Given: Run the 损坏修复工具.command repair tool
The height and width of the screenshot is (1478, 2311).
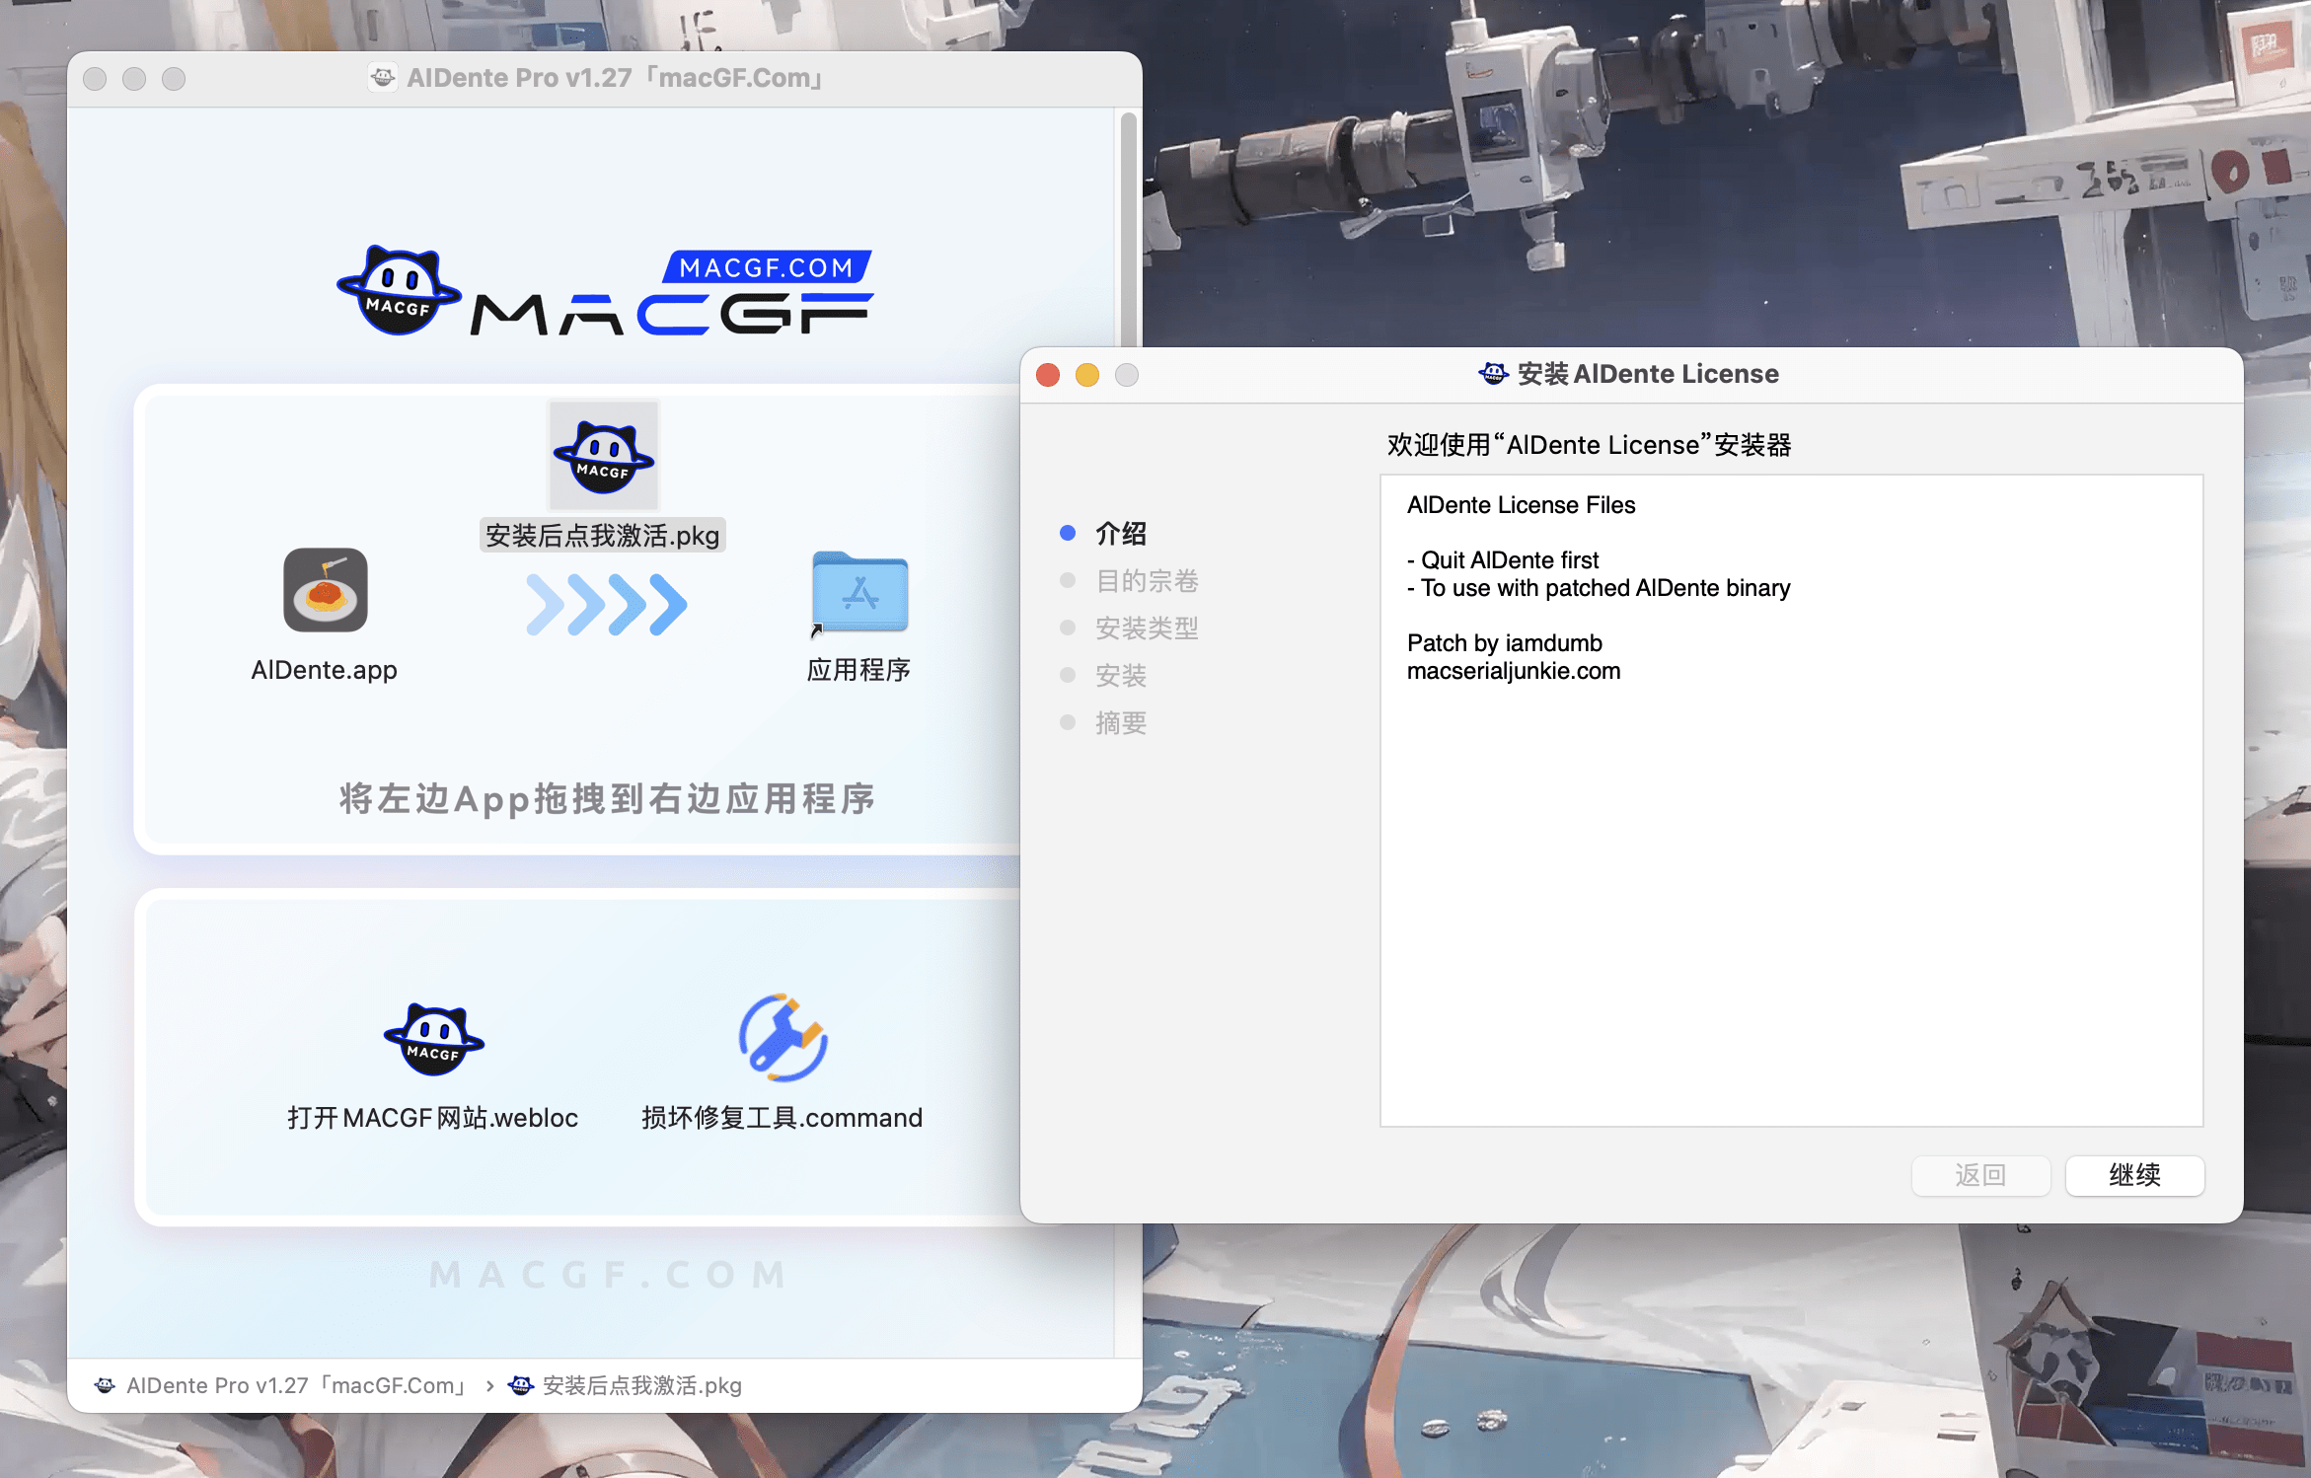Looking at the screenshot, I should 783,1039.
